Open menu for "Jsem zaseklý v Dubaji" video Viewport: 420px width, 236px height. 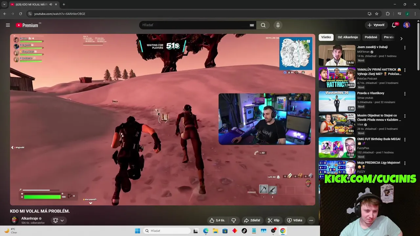405,48
